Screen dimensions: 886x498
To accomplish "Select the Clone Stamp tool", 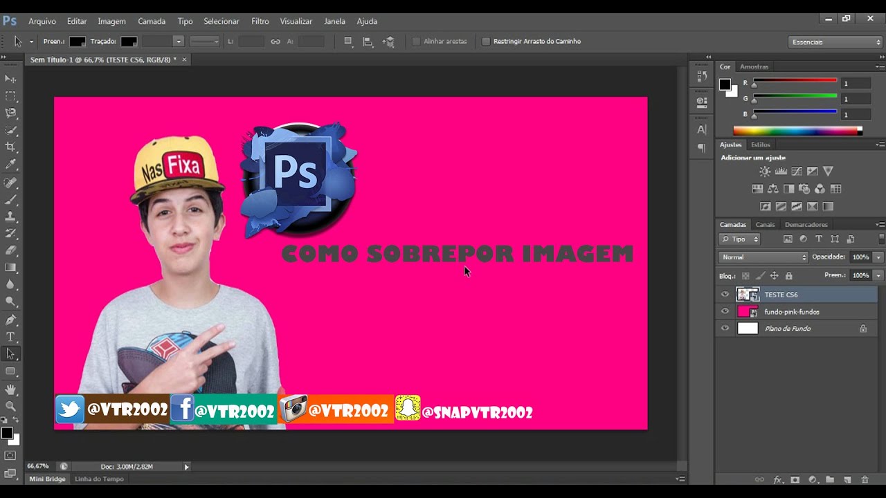I will [x=10, y=216].
